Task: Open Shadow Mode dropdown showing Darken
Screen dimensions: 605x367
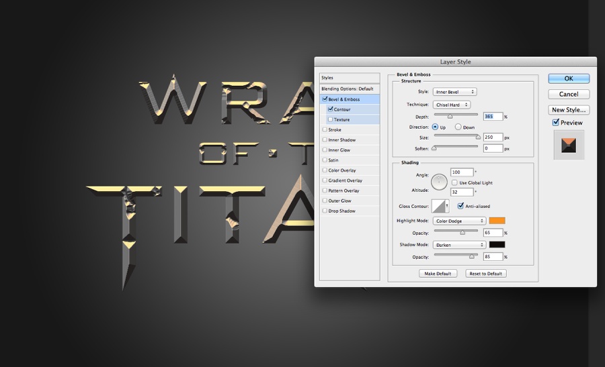Action: tap(459, 245)
